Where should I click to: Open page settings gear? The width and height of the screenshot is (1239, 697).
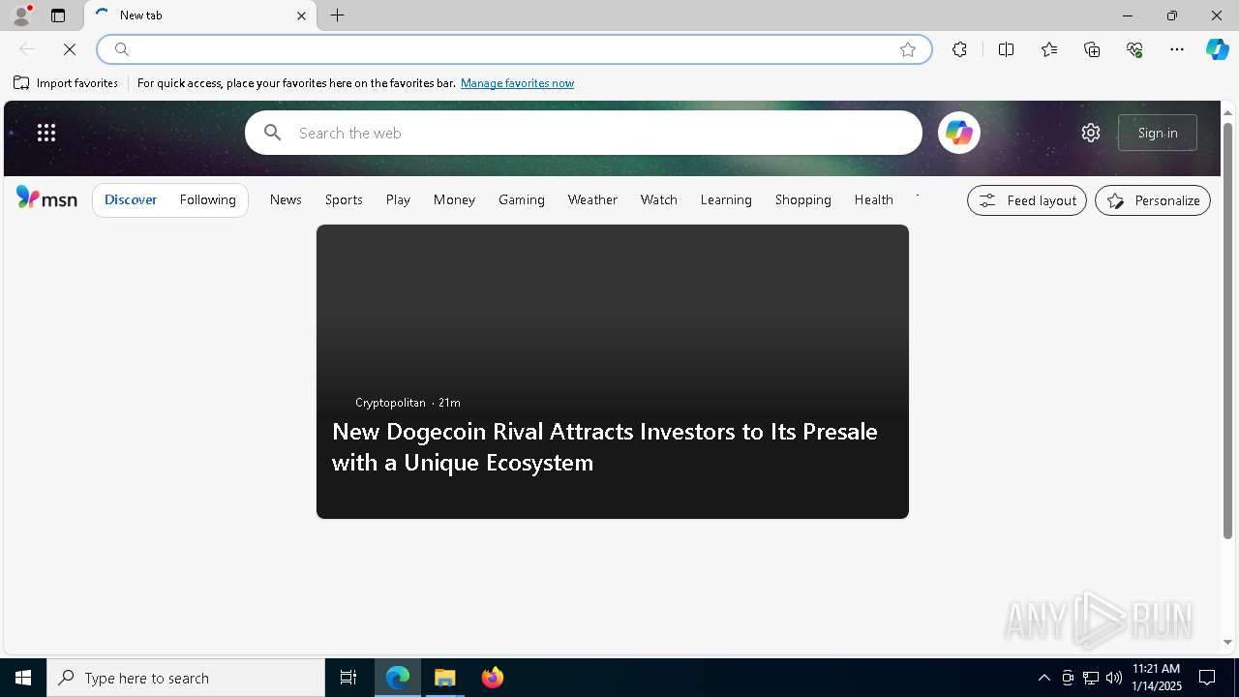1091,133
